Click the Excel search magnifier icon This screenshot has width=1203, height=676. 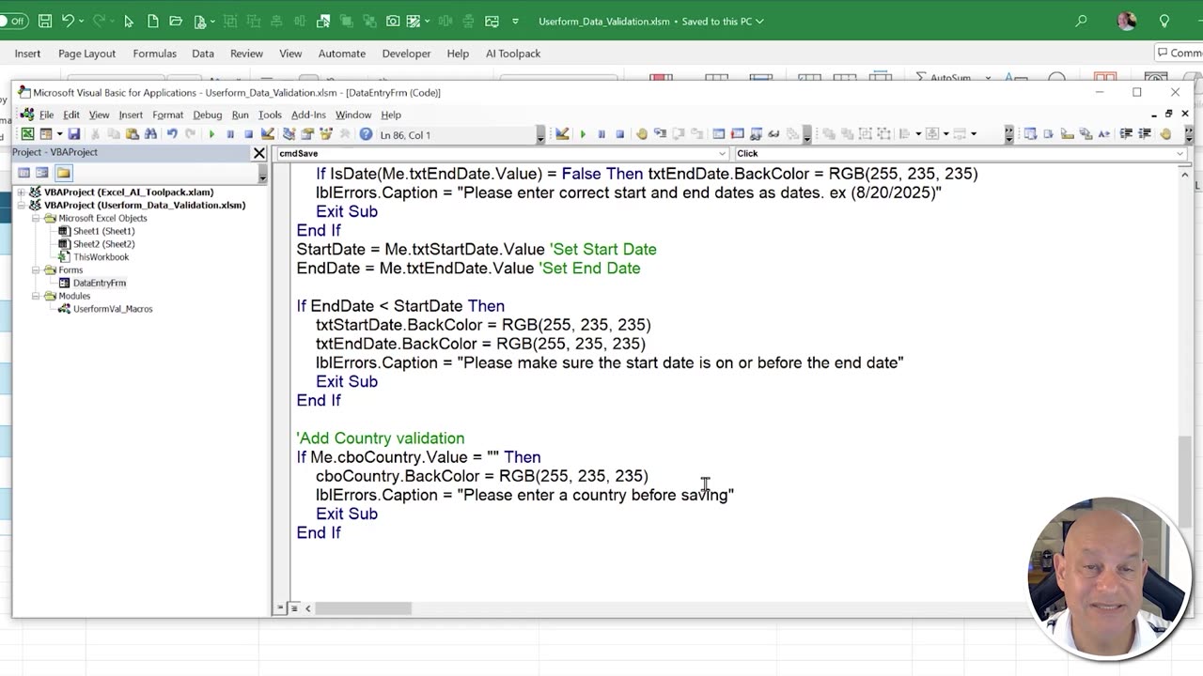pyautogui.click(x=1082, y=21)
